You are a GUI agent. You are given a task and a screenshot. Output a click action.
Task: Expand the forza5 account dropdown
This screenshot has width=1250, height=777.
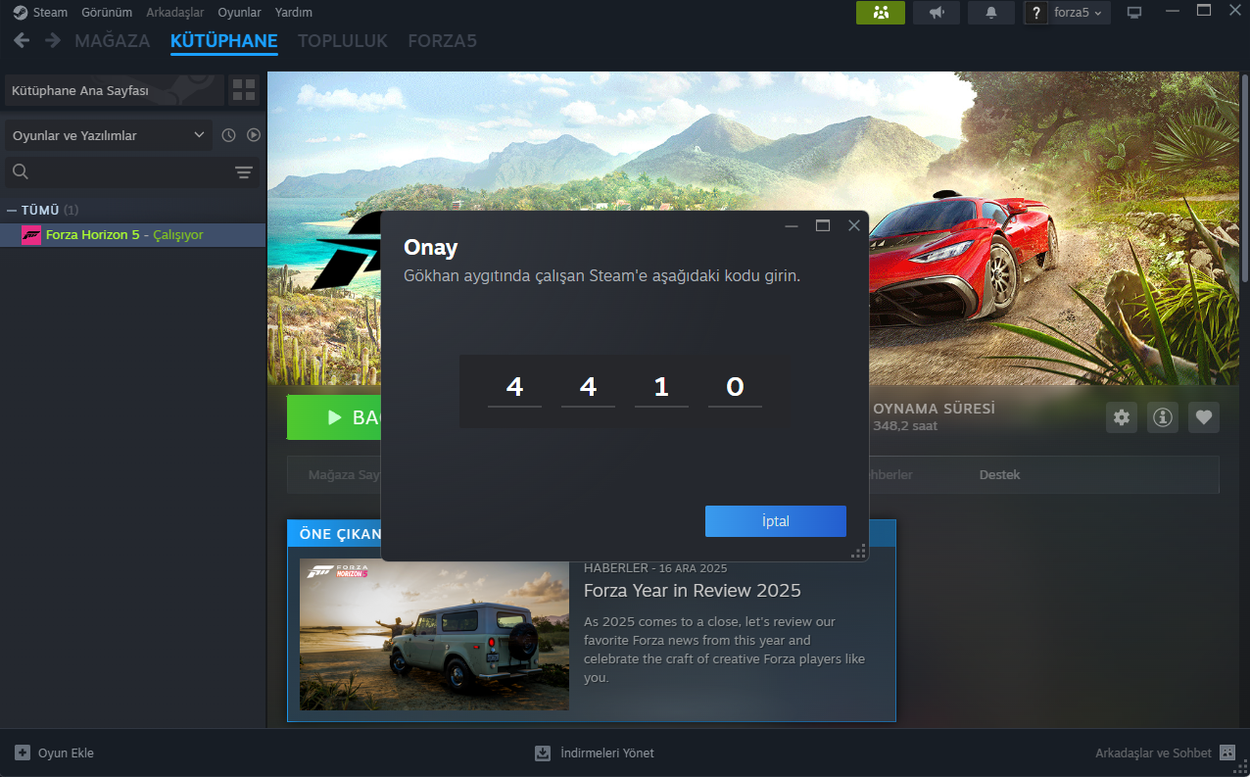click(1078, 13)
